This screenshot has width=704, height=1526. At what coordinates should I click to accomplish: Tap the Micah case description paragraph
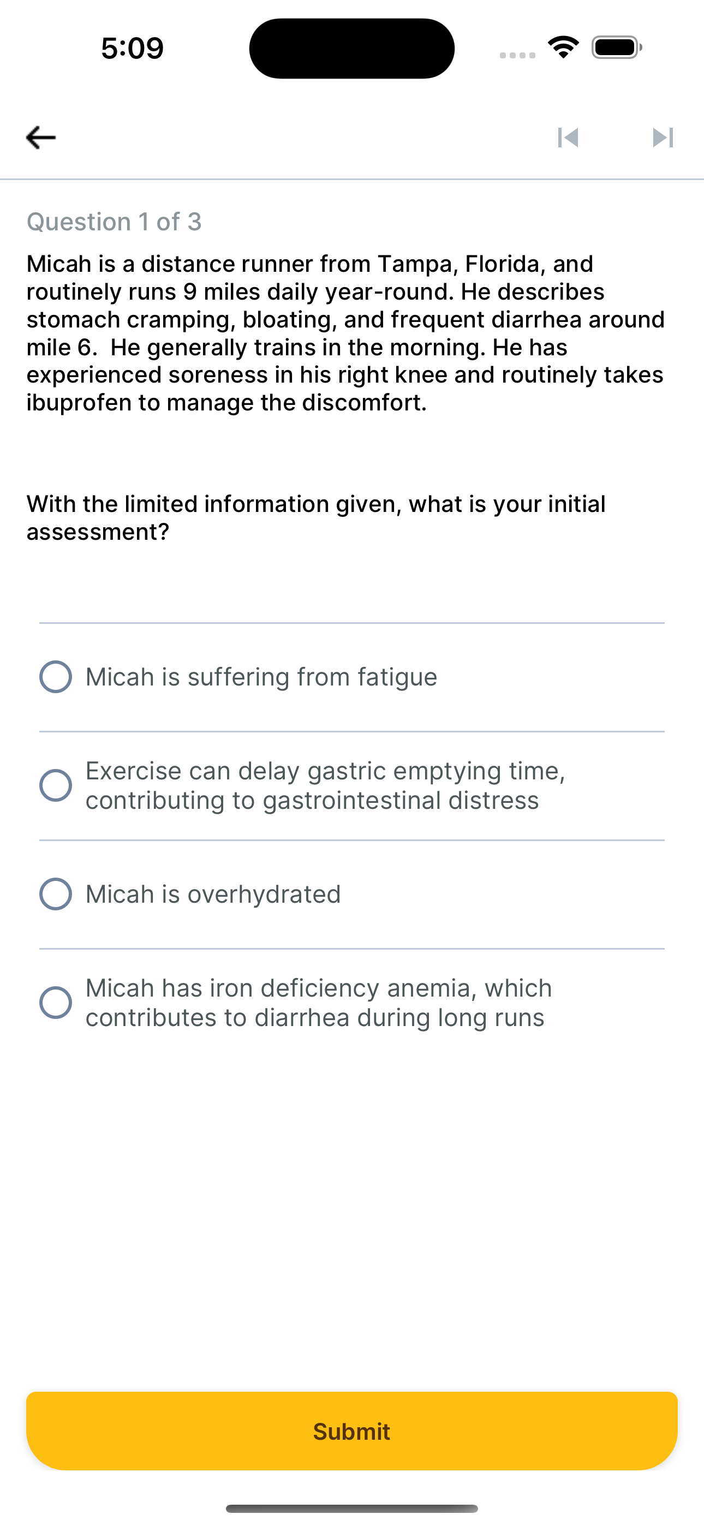coord(346,333)
